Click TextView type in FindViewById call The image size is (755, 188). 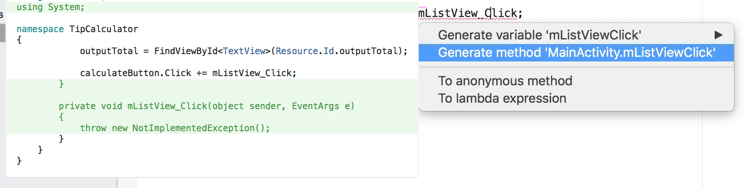pos(244,51)
